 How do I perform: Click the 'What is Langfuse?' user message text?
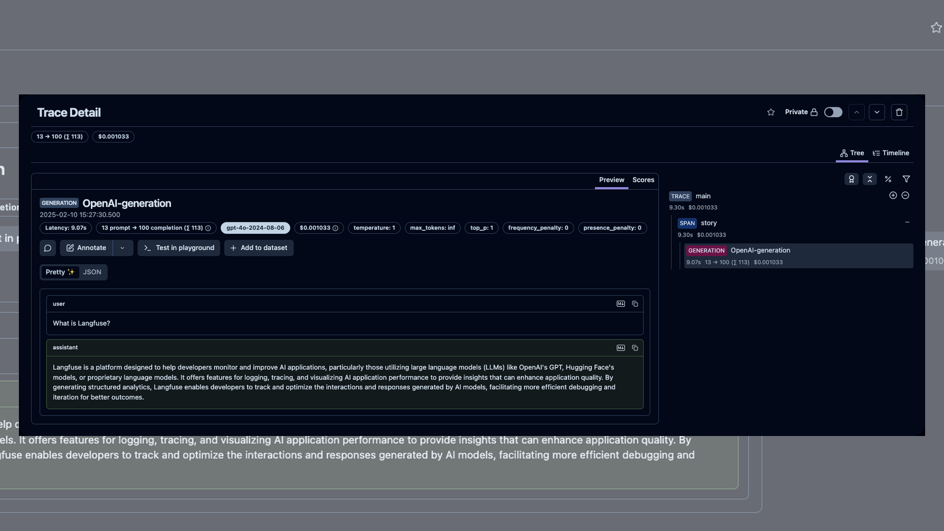[81, 323]
